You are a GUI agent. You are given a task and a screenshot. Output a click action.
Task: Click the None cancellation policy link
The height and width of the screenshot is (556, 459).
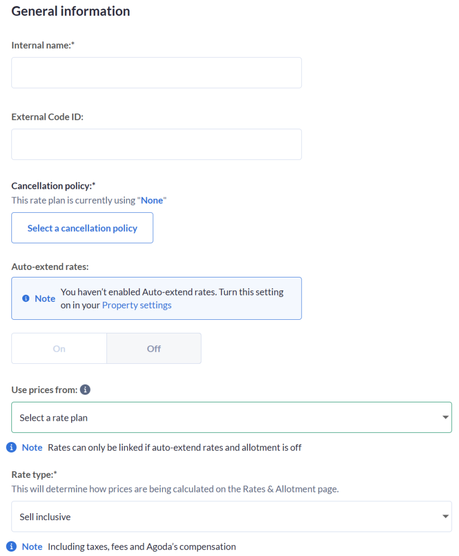tap(152, 200)
